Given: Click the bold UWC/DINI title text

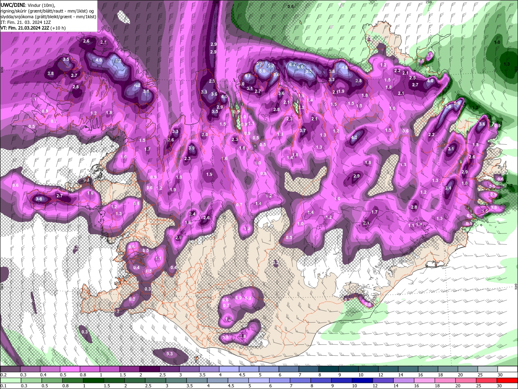Looking at the screenshot, I should tap(13, 4).
